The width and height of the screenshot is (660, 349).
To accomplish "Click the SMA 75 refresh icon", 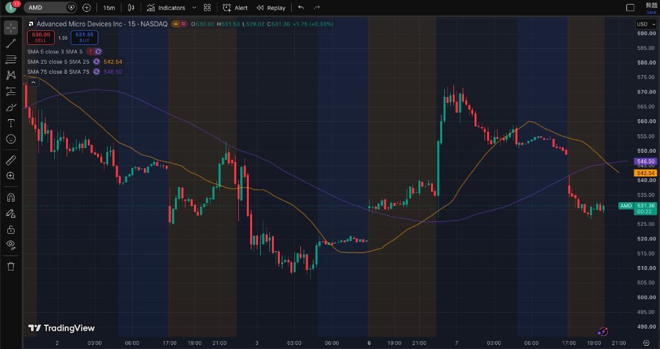I will 96,72.
